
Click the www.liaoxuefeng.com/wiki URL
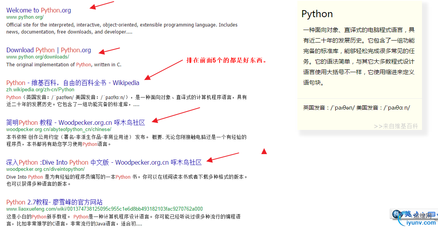[x=104, y=209]
